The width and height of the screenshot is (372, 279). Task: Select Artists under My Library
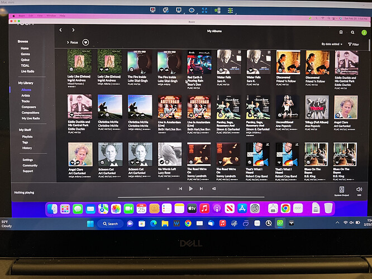point(26,95)
